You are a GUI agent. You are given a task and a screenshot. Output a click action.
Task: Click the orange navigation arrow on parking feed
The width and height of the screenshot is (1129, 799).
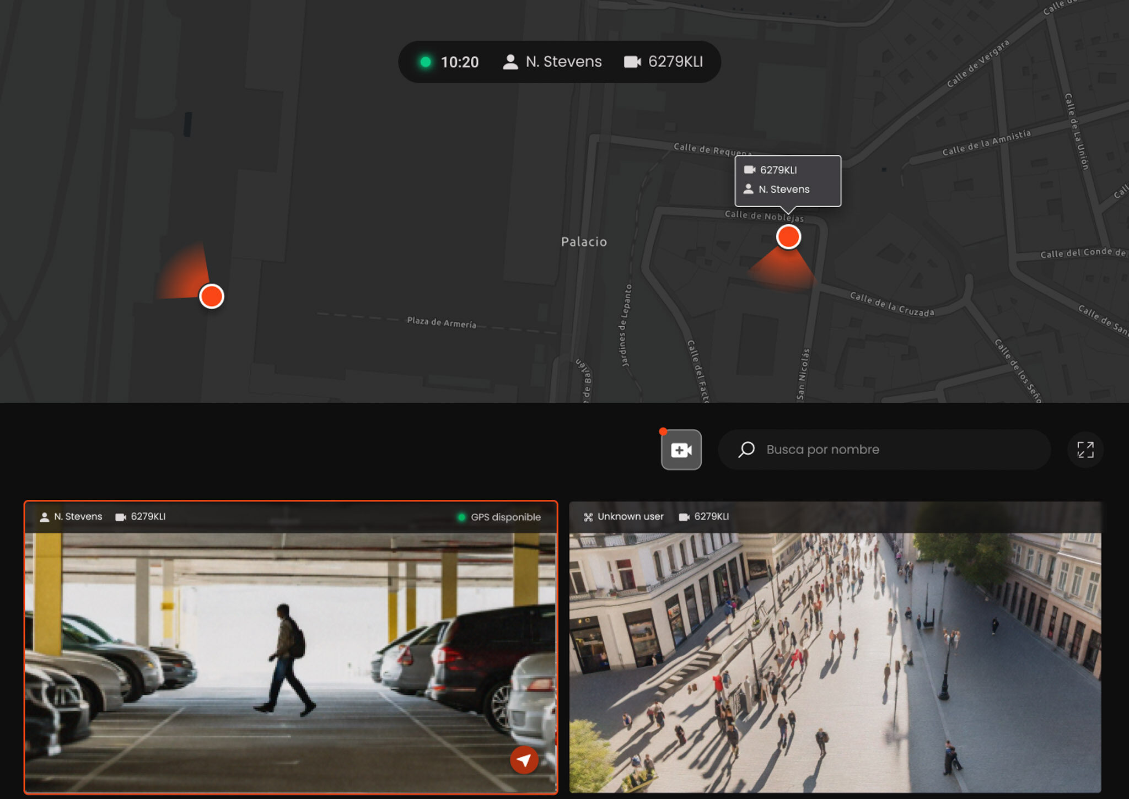click(x=524, y=760)
